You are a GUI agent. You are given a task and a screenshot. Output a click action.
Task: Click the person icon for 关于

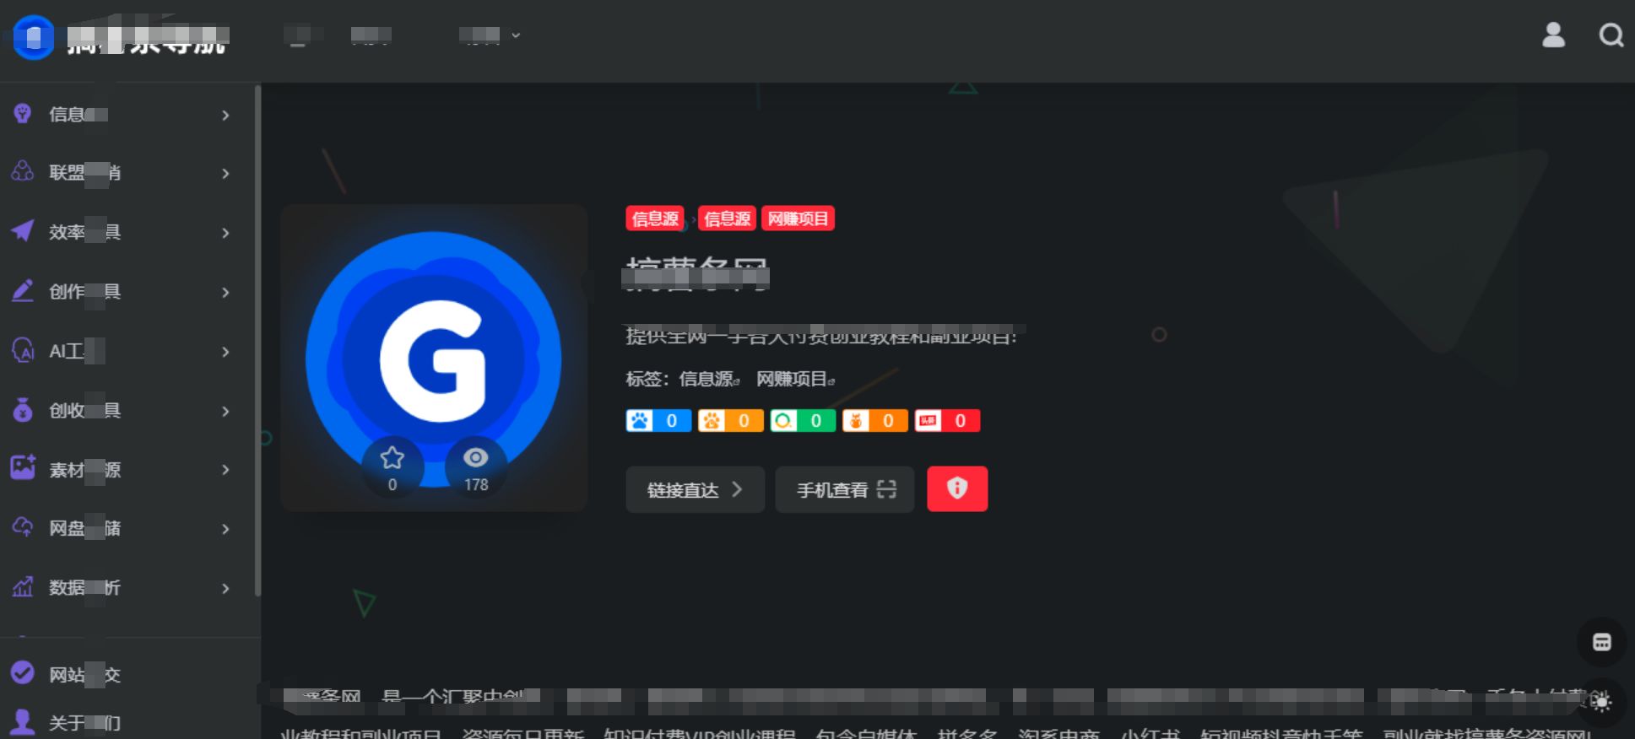23,721
